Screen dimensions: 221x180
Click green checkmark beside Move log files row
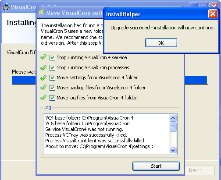(43, 98)
